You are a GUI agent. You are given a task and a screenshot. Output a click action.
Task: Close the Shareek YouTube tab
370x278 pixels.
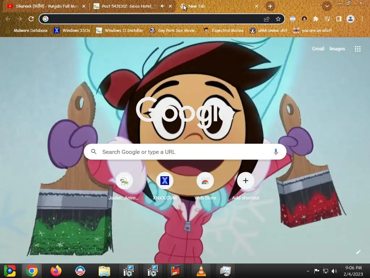click(84, 7)
